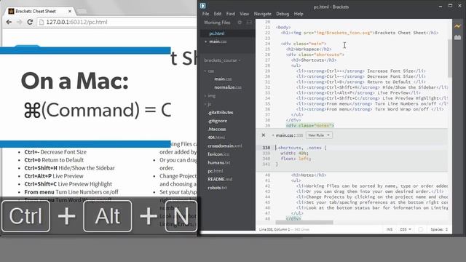
Task: Click the '.shortcuts, .notes {' selector line
Action: point(301,148)
